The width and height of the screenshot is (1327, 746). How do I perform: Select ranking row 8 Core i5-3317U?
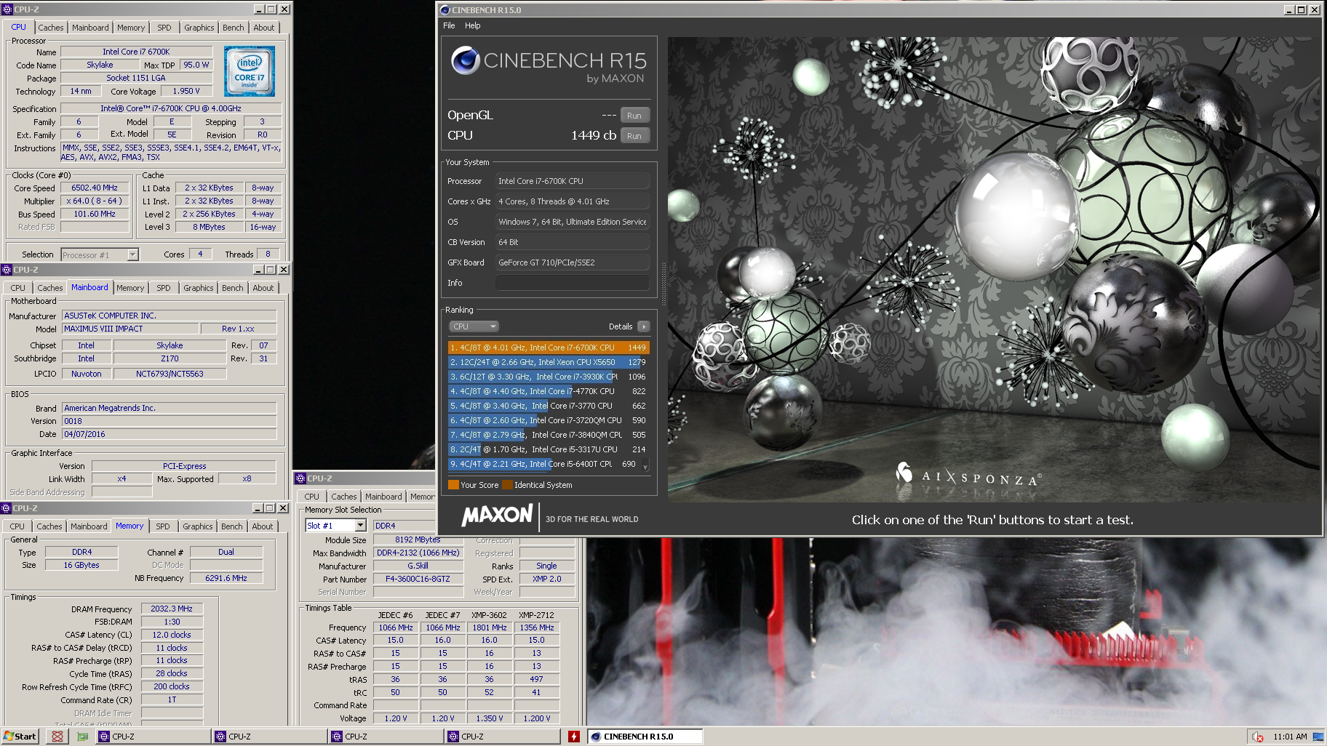[549, 449]
